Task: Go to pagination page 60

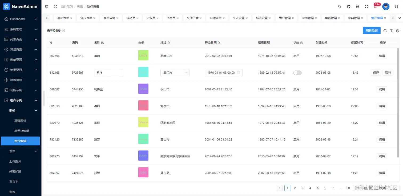Action: click(348, 188)
